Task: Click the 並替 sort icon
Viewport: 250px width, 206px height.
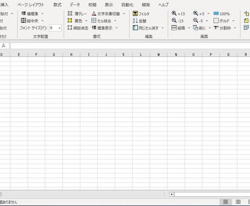Action: point(135,21)
